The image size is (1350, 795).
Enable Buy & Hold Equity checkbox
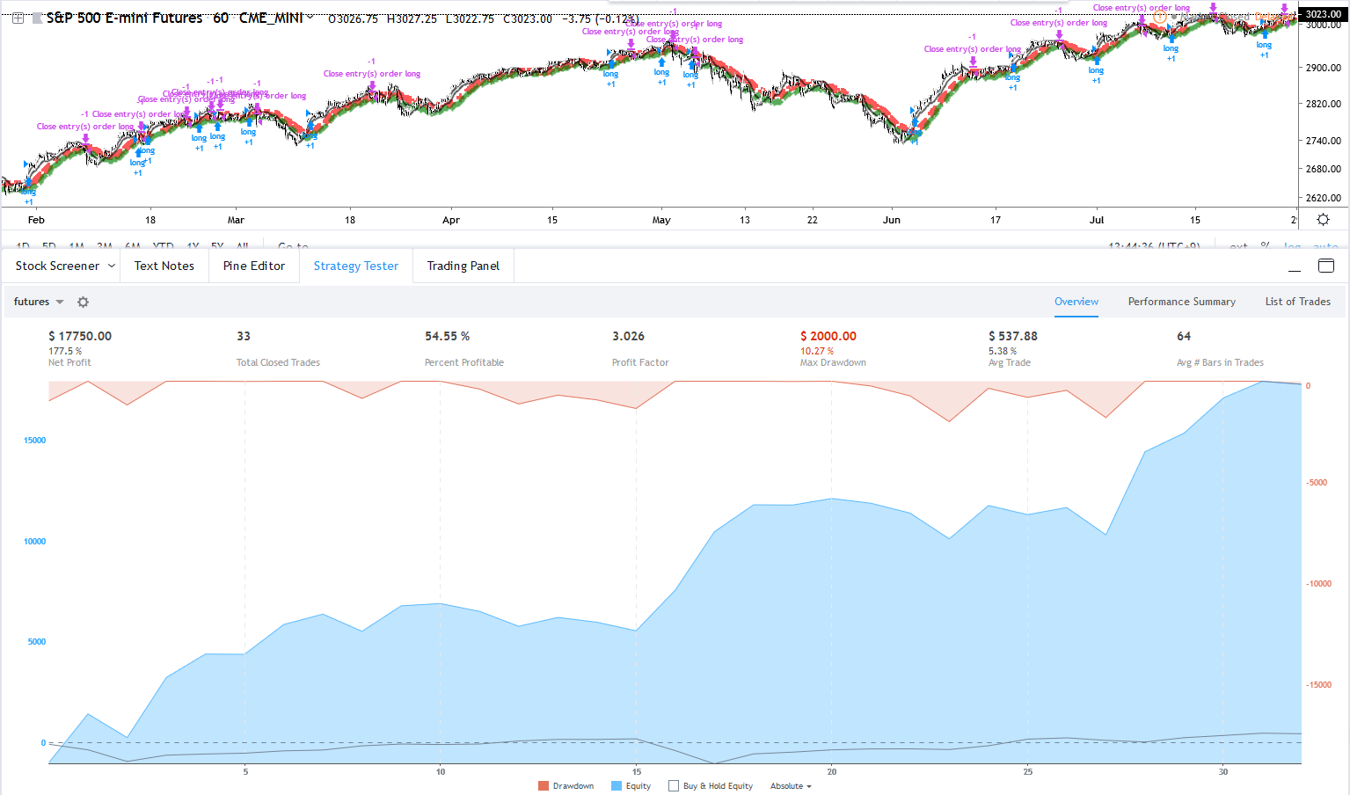tap(674, 786)
